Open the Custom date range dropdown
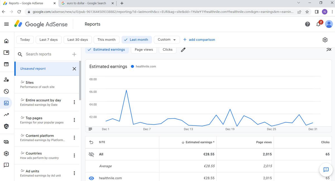Screen dimensions: 335x181 pyautogui.click(x=167, y=40)
